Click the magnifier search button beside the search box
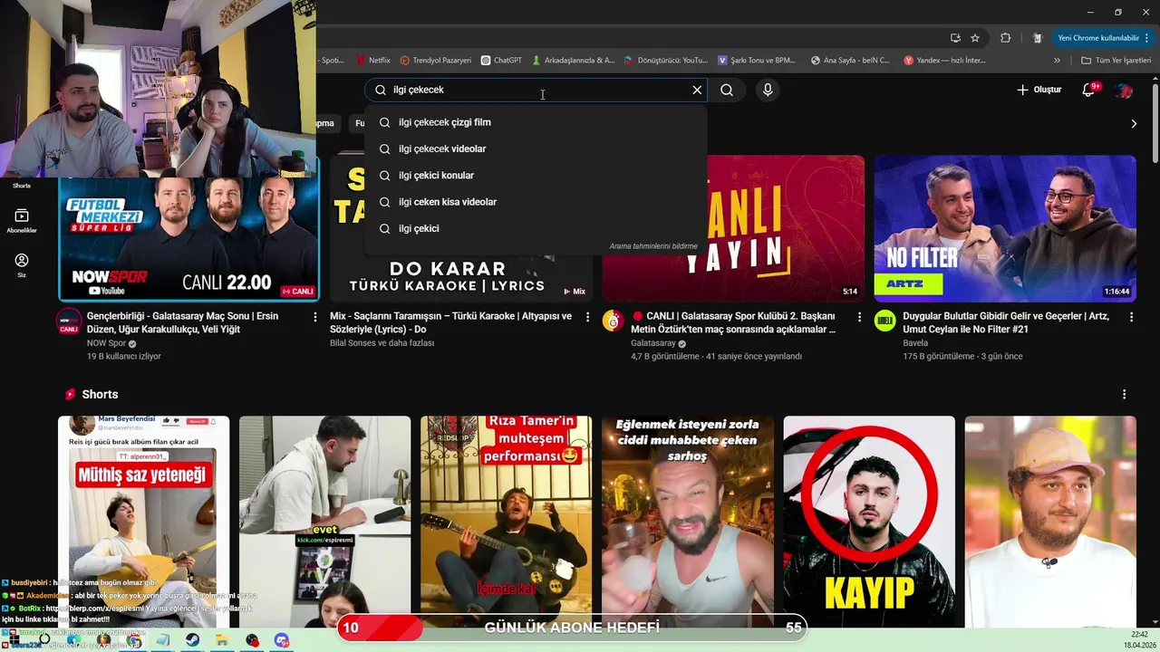1160x652 pixels. point(727,90)
